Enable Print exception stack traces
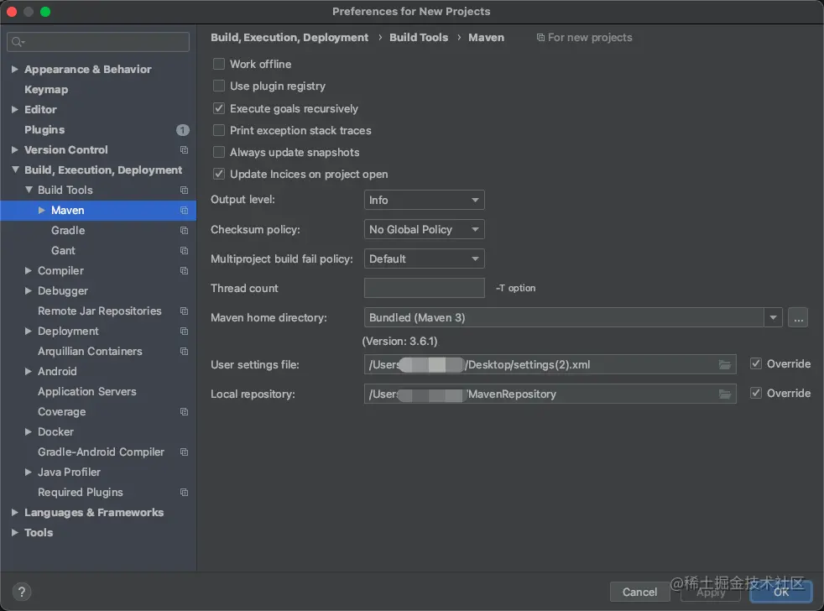The image size is (824, 611). pos(219,130)
